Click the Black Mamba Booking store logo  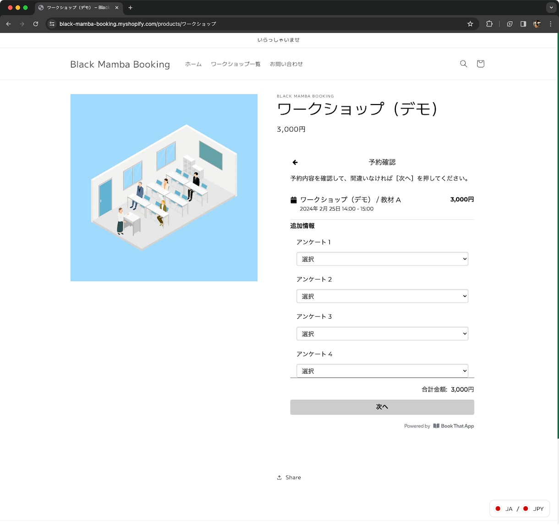[120, 64]
